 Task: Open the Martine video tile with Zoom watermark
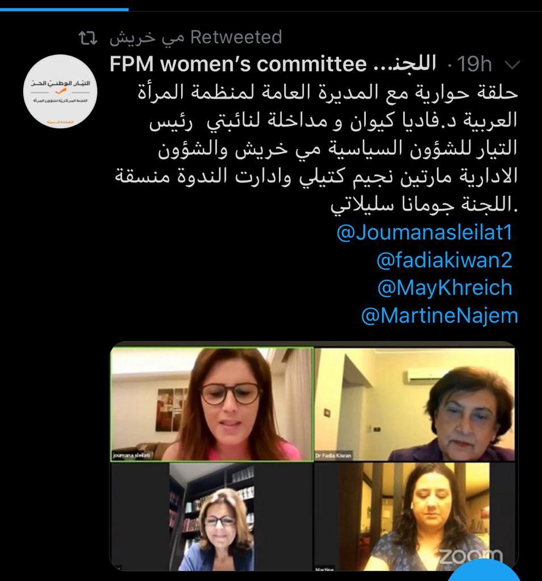click(x=415, y=517)
